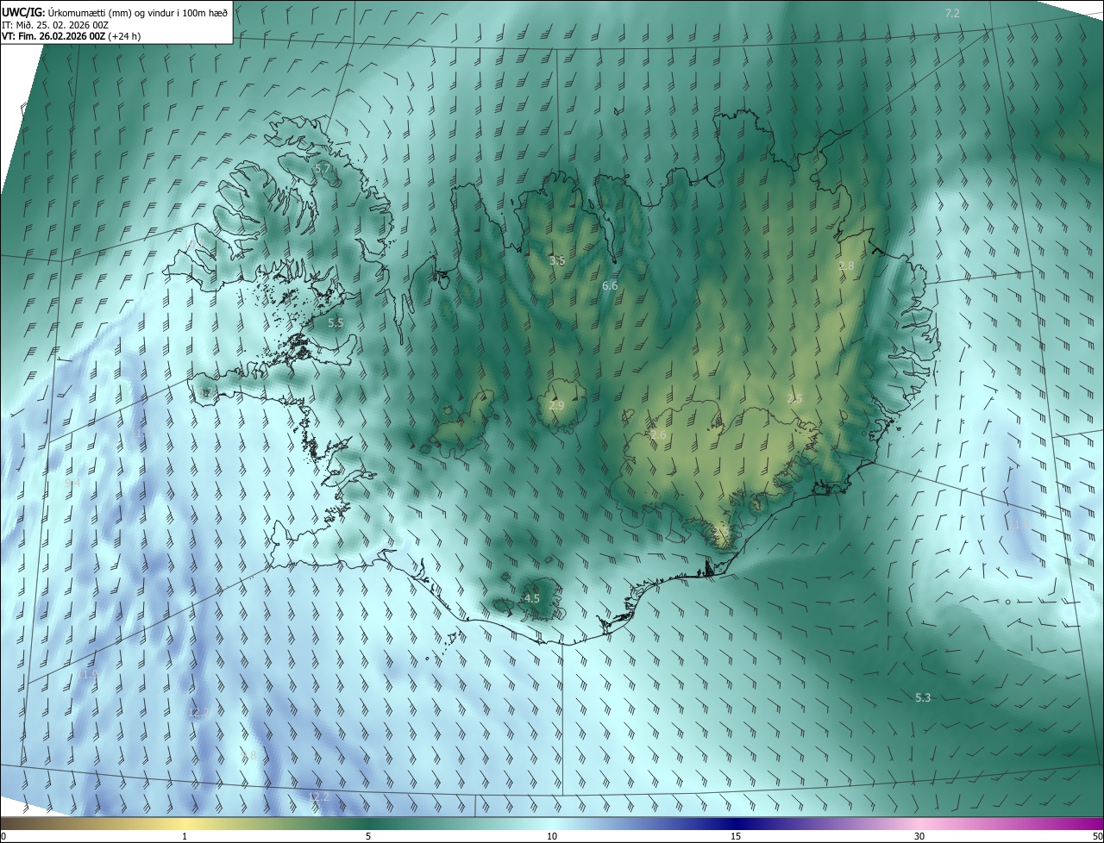
Task: Click the 10 tick on the color scale
Action: click(x=552, y=836)
